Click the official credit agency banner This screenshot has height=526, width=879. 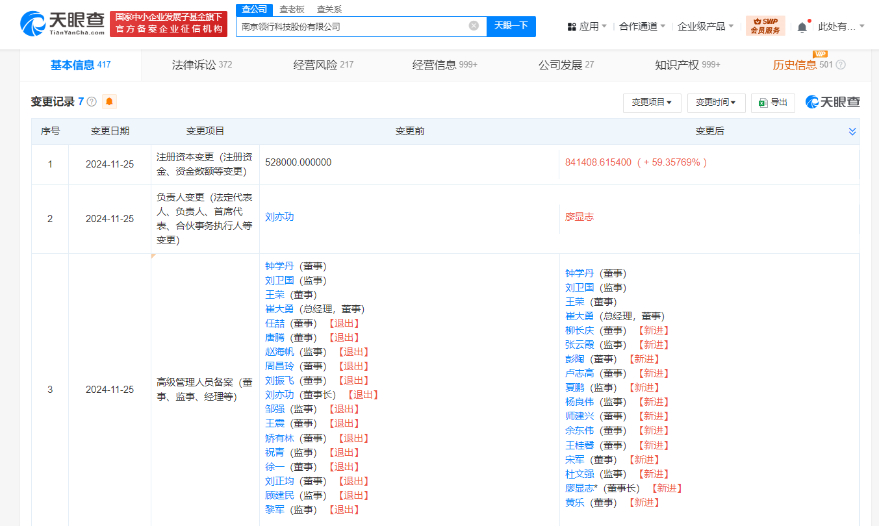click(x=169, y=24)
